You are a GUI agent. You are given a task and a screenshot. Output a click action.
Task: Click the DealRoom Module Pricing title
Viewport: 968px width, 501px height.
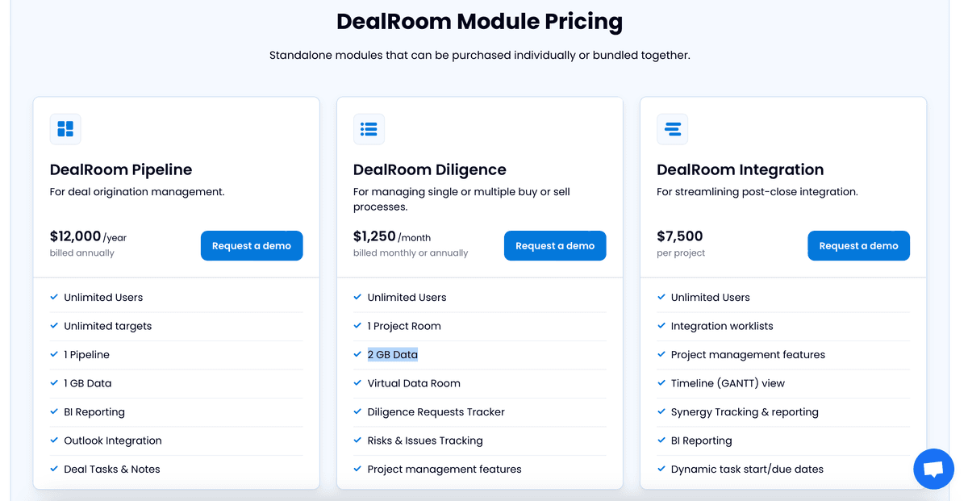pyautogui.click(x=479, y=21)
